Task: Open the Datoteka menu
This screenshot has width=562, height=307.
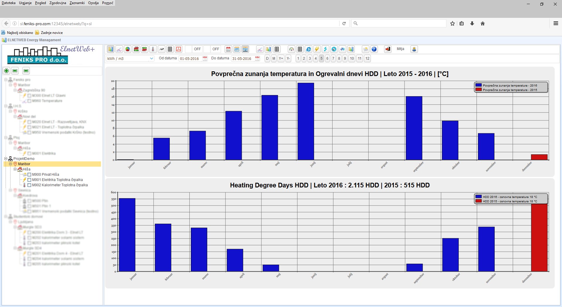Action: tap(8, 3)
